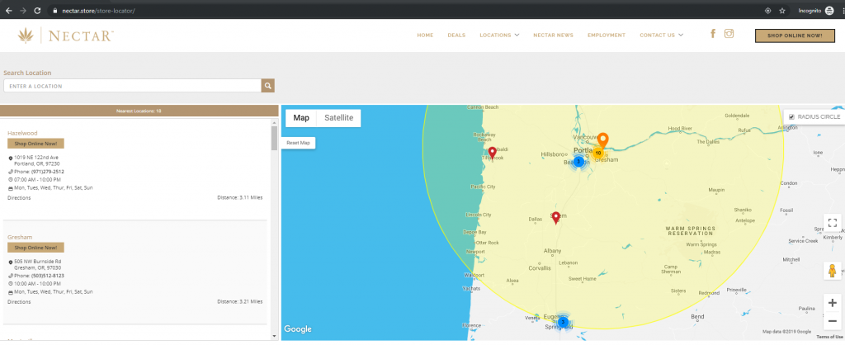Open the orange cluster marker labeled 10

pyautogui.click(x=597, y=153)
